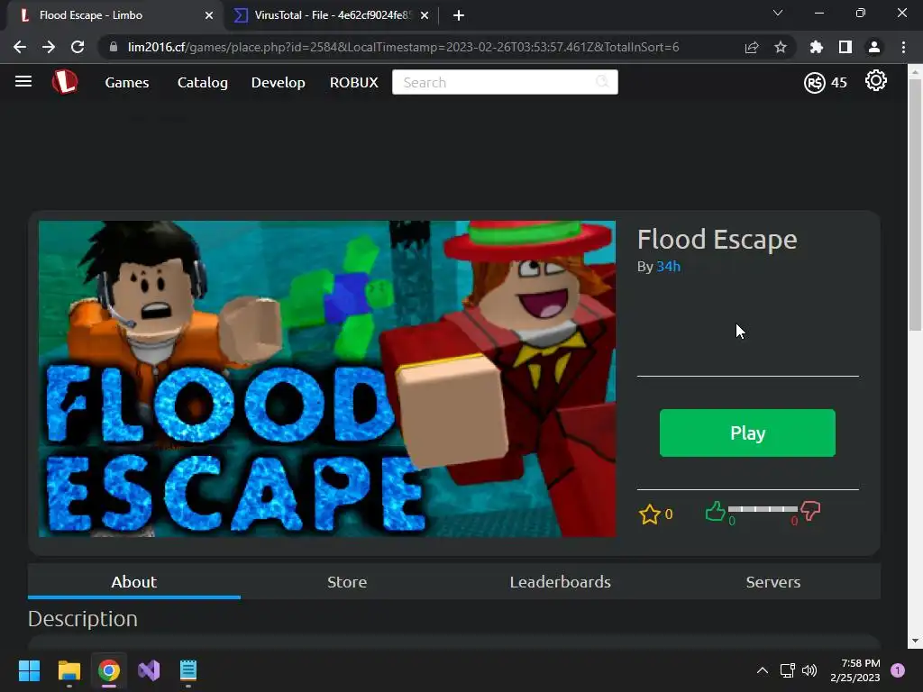Toggle the Chrome side panel icon
The height and width of the screenshot is (692, 923).
click(845, 47)
